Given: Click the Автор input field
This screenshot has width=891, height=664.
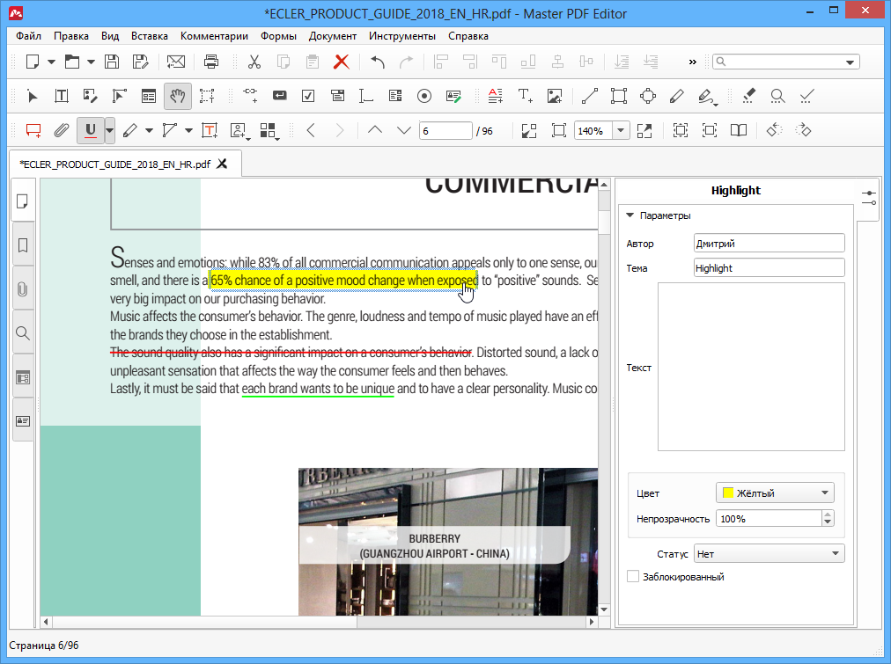Looking at the screenshot, I should pos(768,243).
